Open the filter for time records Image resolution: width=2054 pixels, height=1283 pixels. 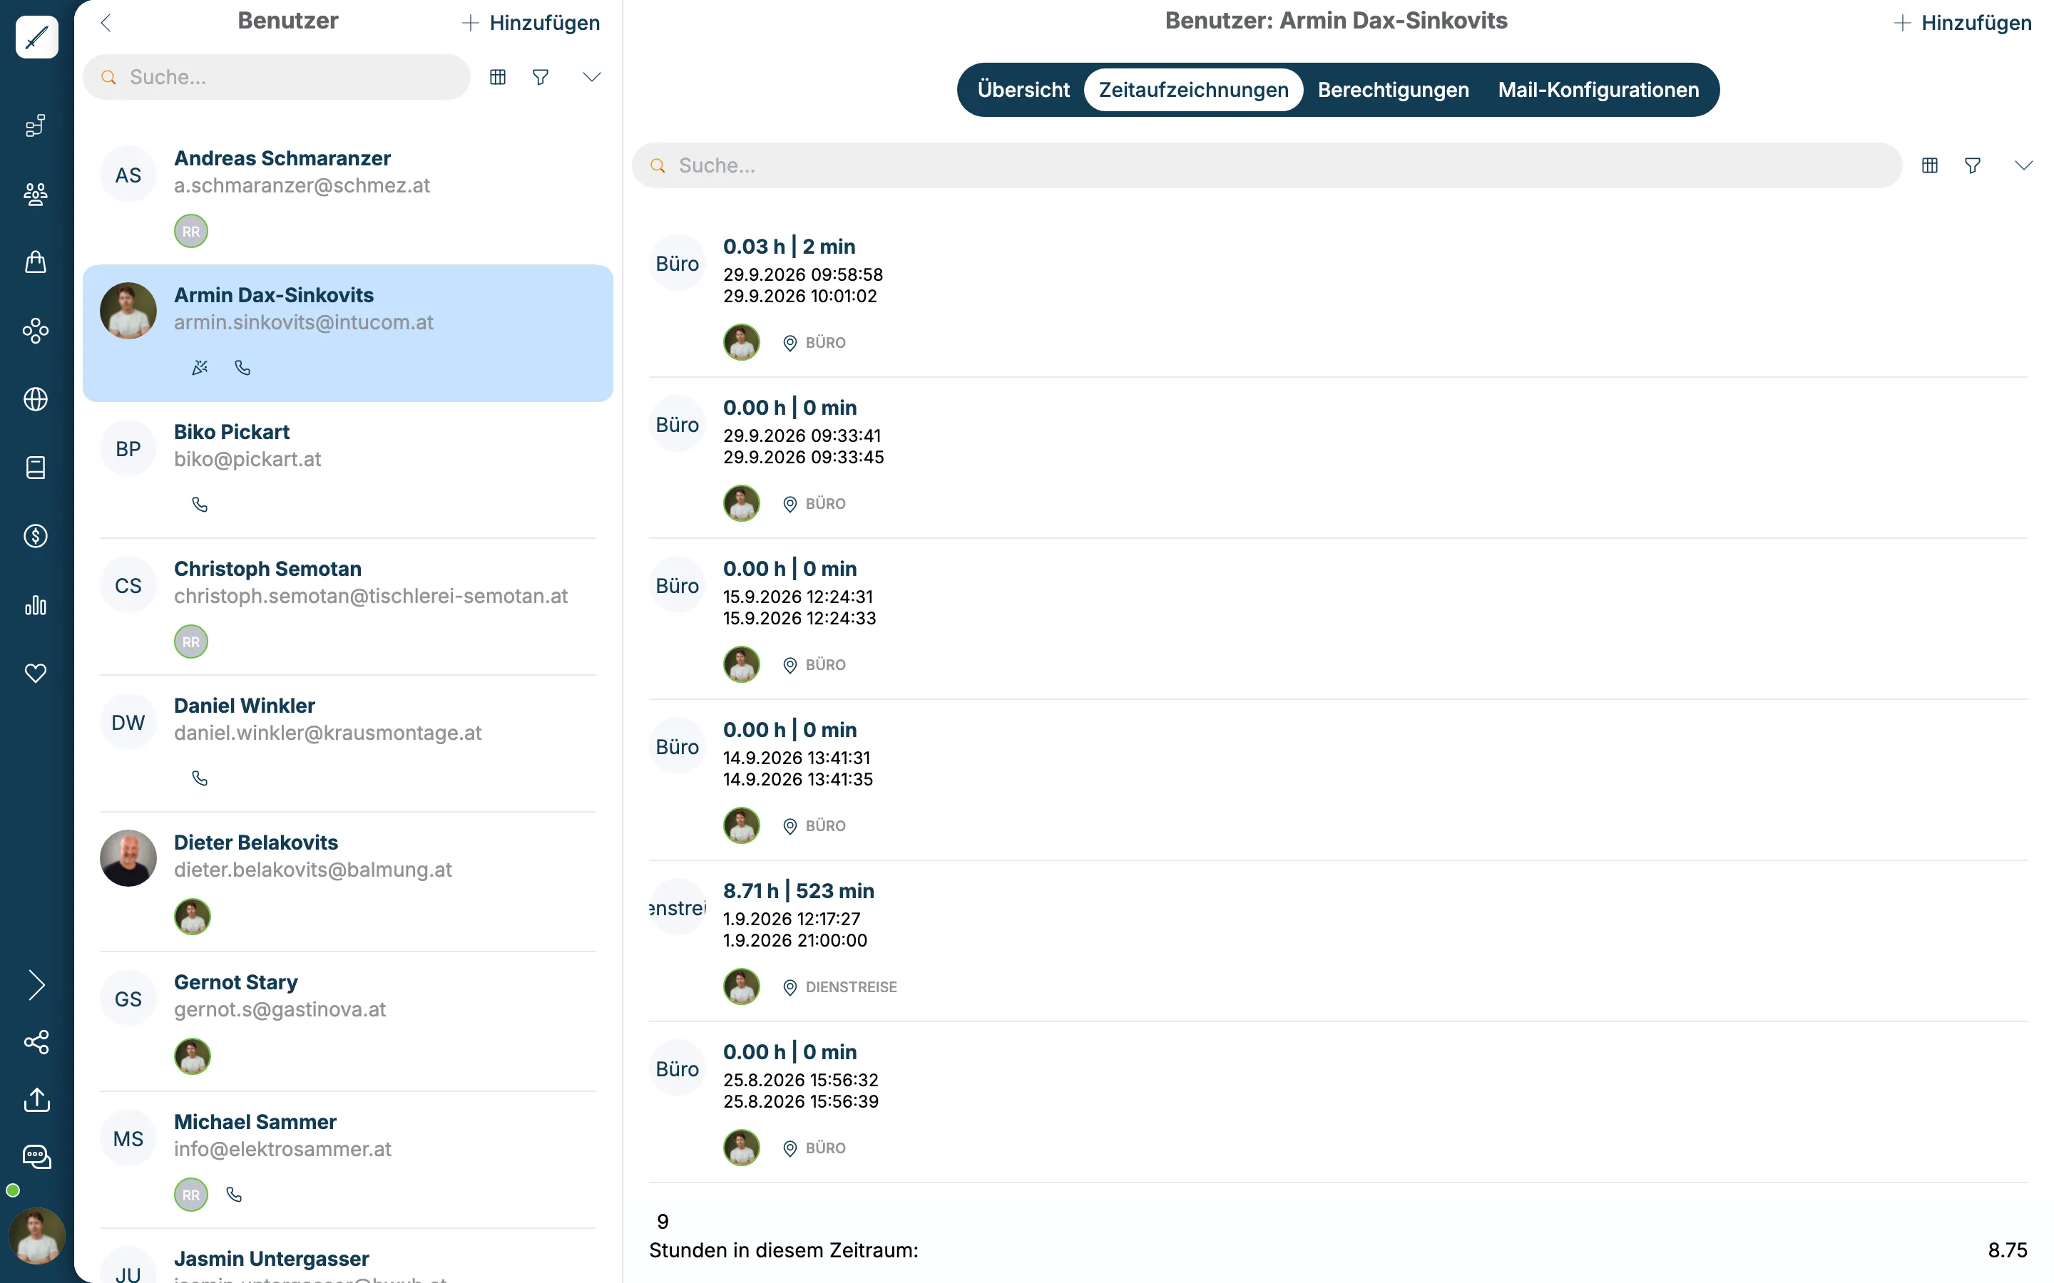click(x=1973, y=165)
